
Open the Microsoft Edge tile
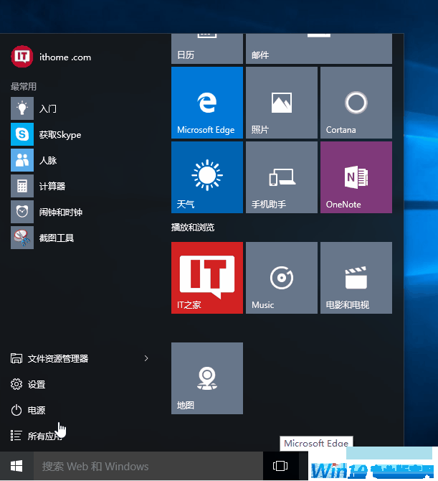(207, 103)
